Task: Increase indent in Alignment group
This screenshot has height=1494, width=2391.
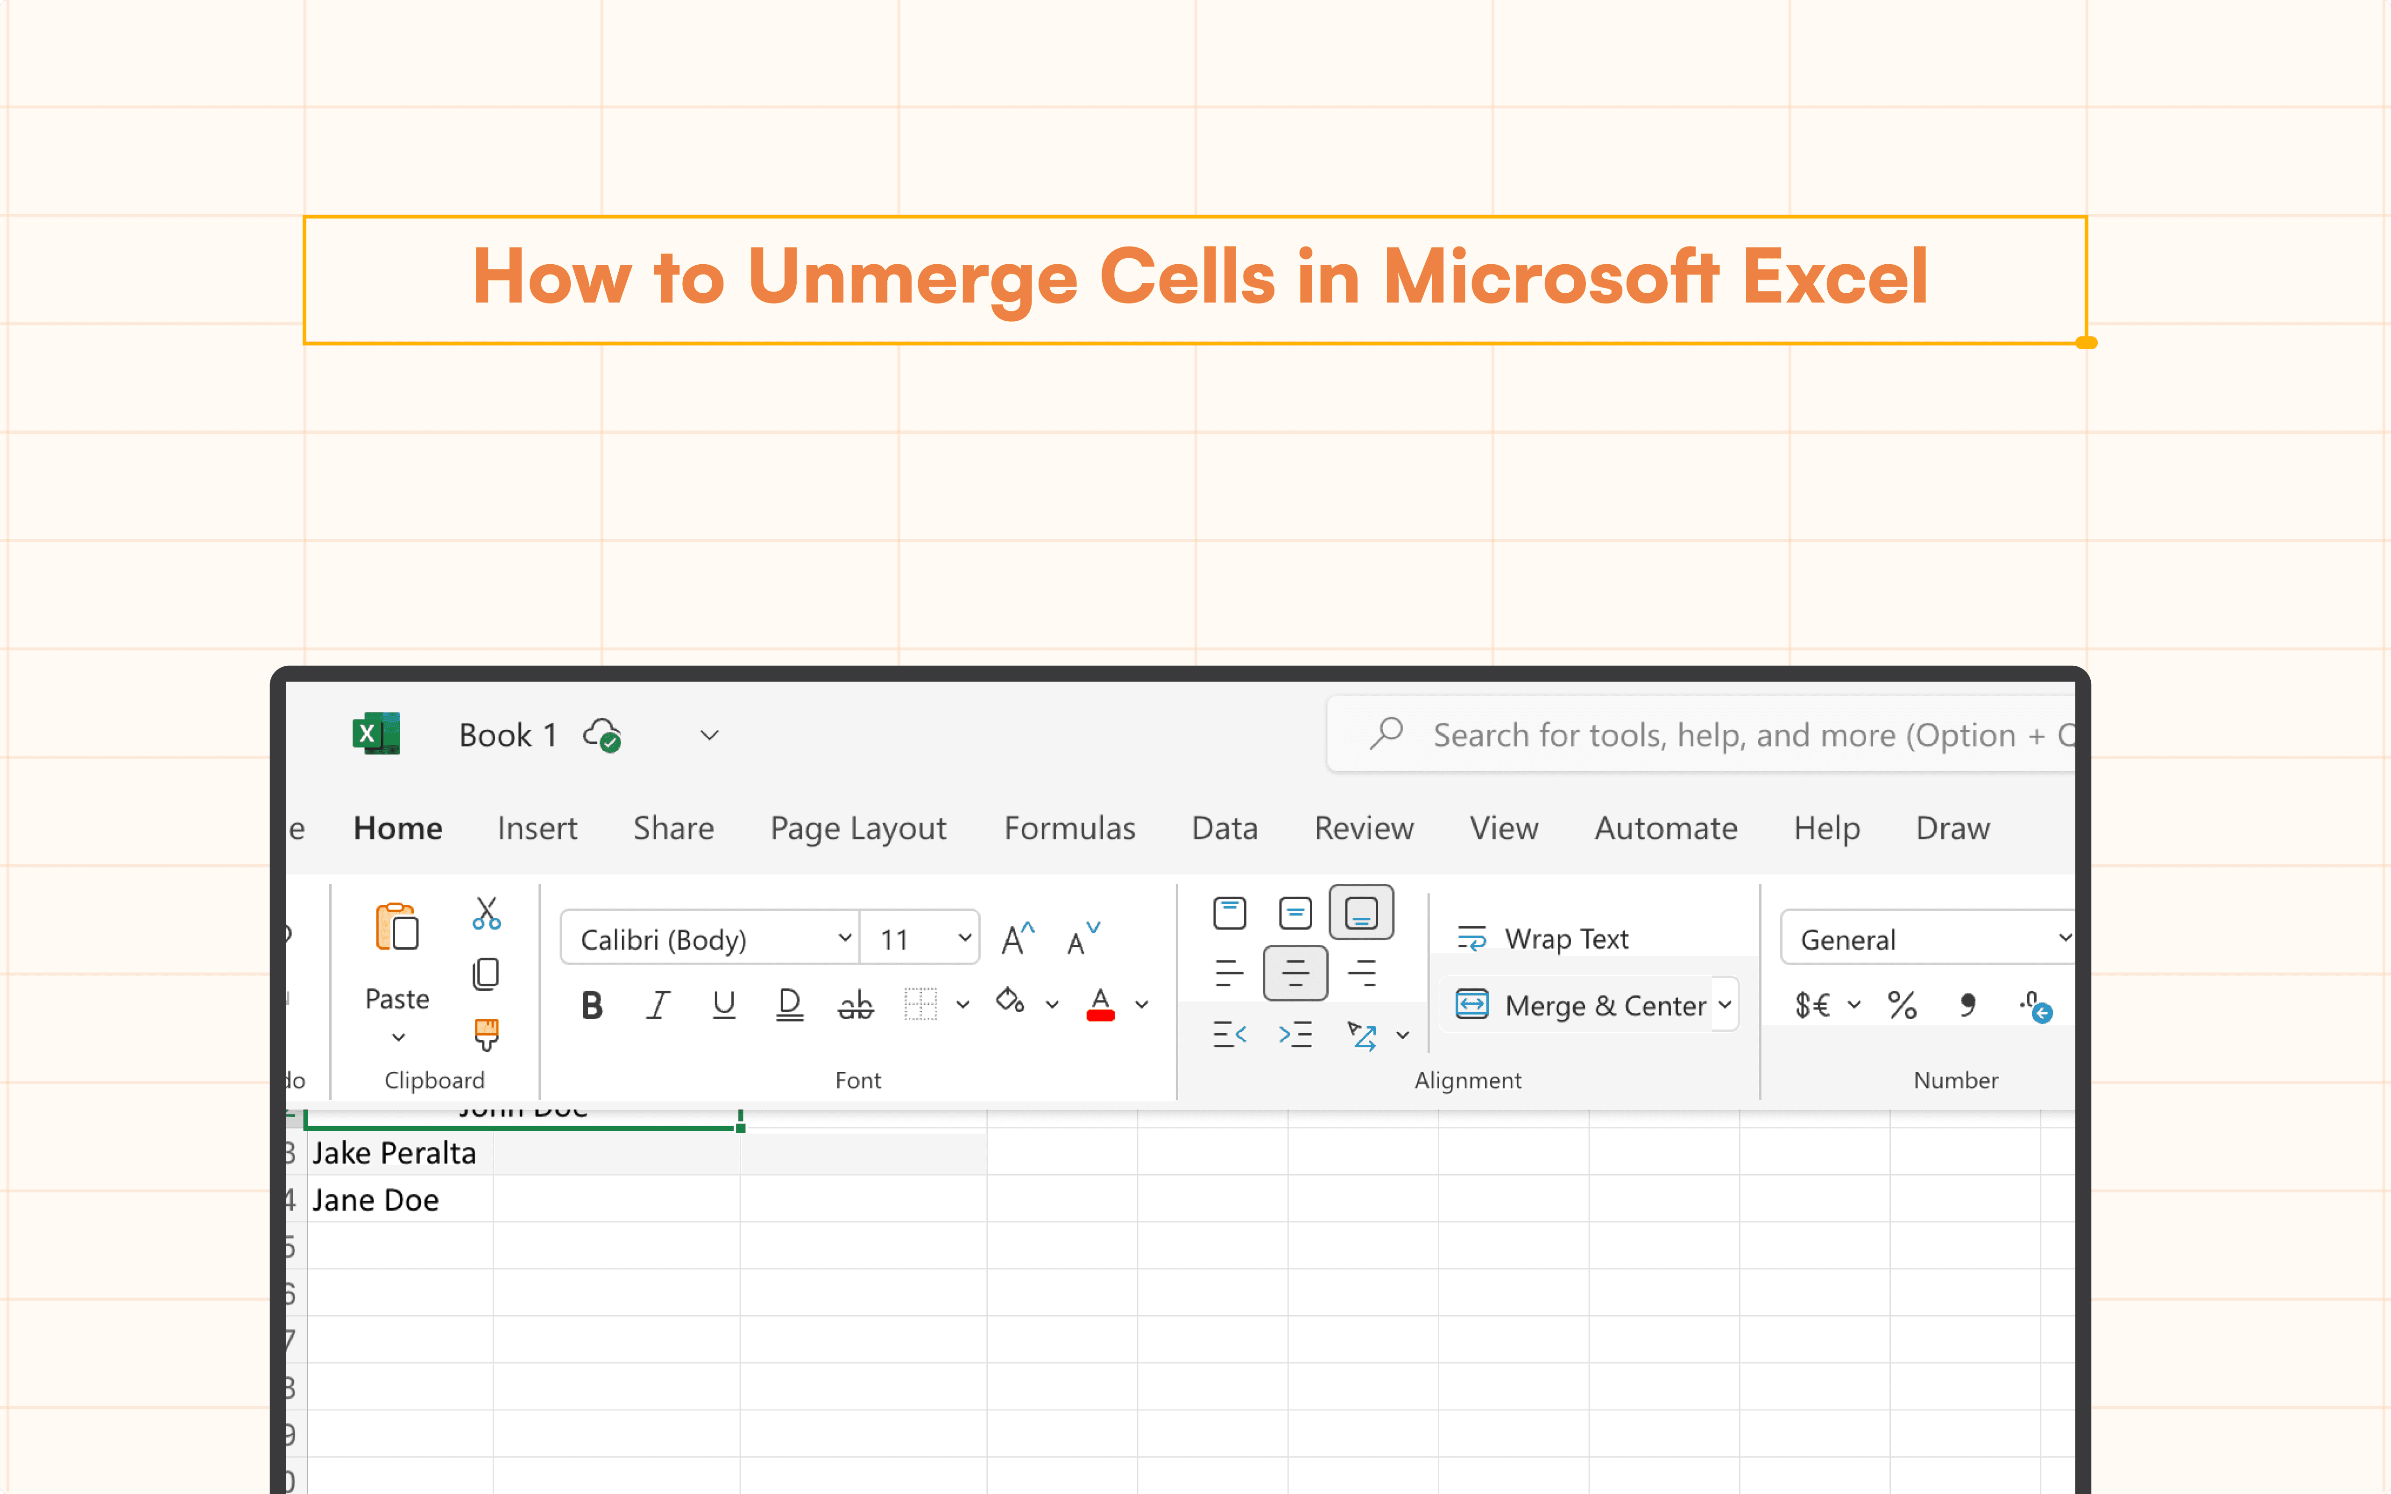Action: click(1295, 1035)
